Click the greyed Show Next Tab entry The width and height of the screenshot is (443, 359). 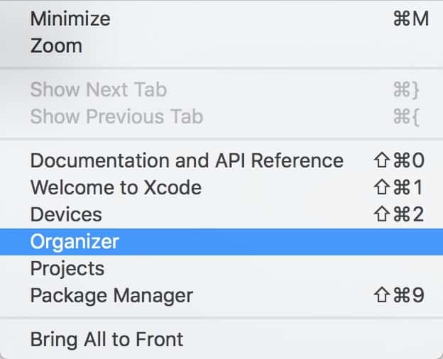click(x=221, y=89)
